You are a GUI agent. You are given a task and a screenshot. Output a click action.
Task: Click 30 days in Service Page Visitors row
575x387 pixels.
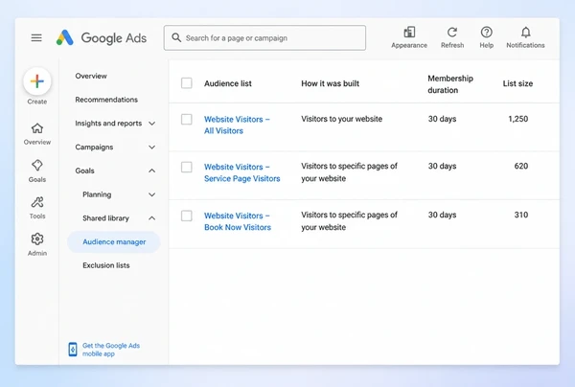442,166
